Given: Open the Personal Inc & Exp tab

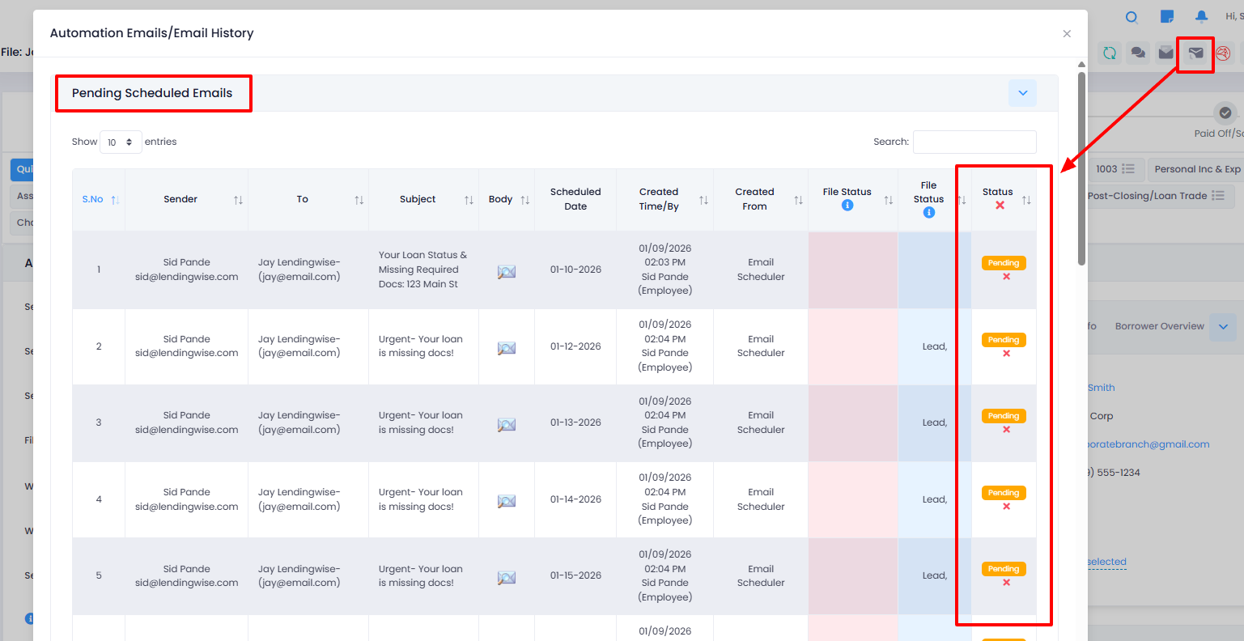Looking at the screenshot, I should point(1196,169).
